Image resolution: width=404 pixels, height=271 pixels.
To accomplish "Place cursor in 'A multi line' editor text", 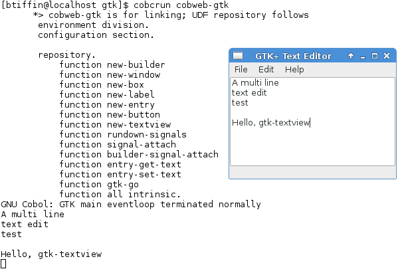I will pos(255,82).
